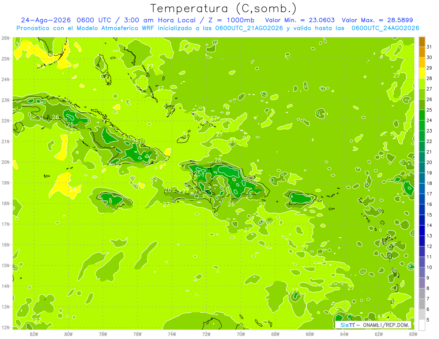The height and width of the screenshot is (339, 439).
Task: Click color scale label 10
Action: [429, 267]
